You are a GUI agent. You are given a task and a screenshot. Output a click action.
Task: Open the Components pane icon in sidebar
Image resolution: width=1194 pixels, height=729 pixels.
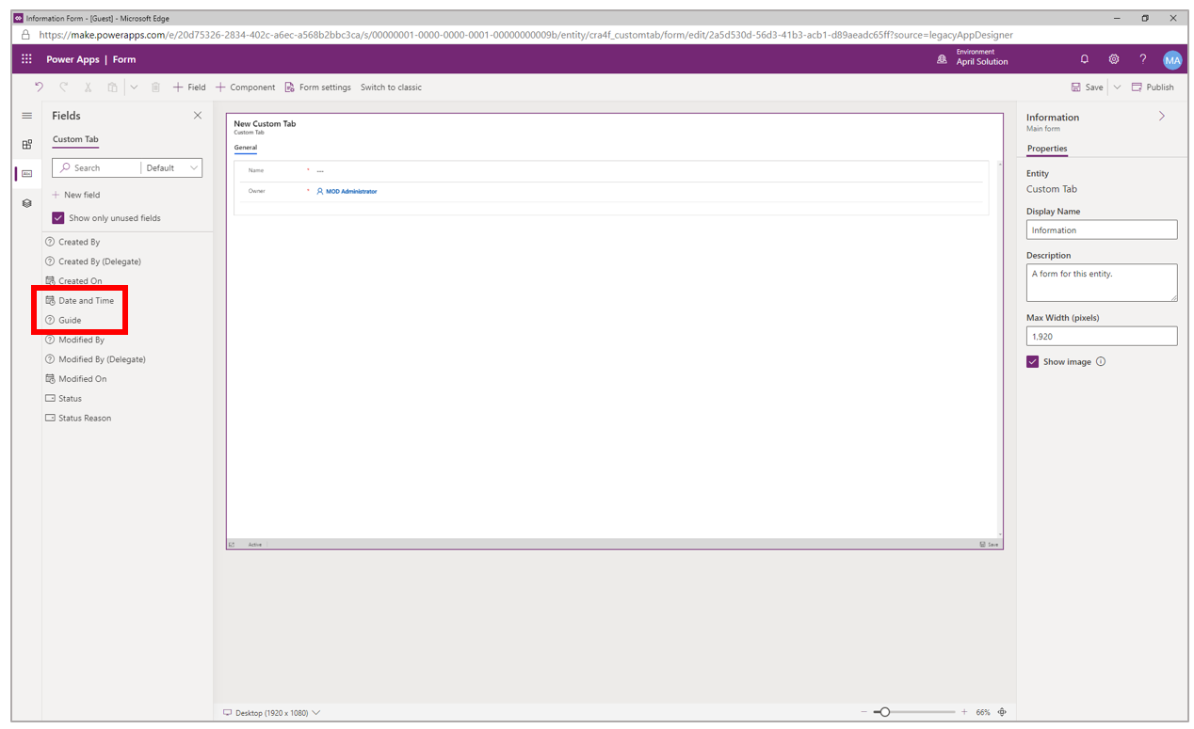click(x=26, y=144)
